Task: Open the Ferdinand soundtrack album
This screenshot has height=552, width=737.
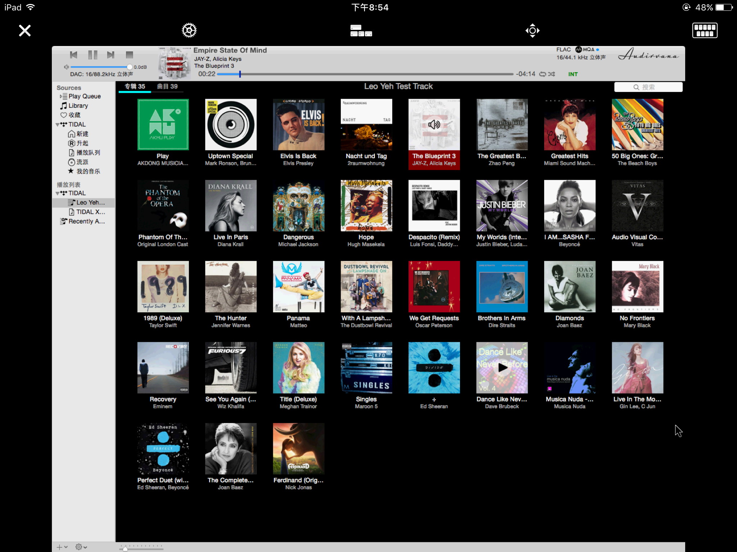Action: [x=299, y=448]
